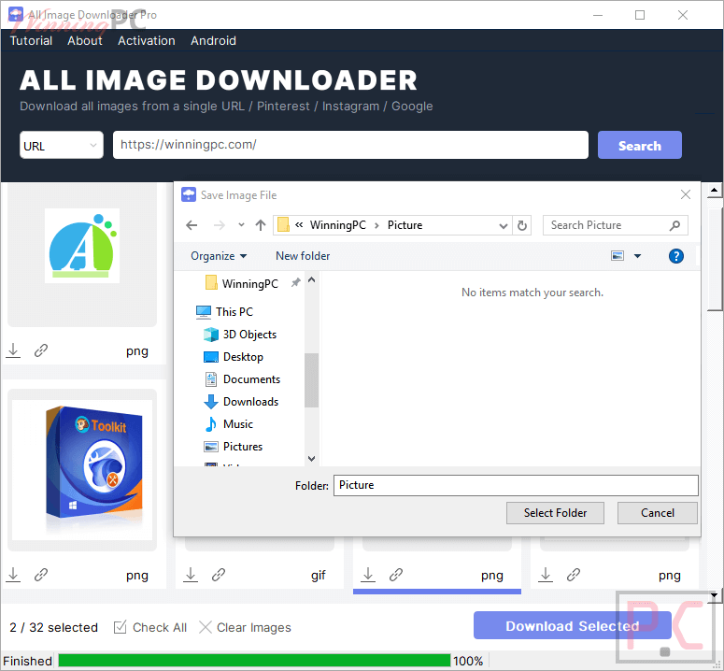
Task: Select the Documents folder
Action: (x=242, y=379)
